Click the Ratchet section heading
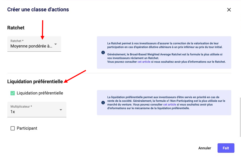Image resolution: width=241 pixels, height=158 pixels. tap(16, 28)
